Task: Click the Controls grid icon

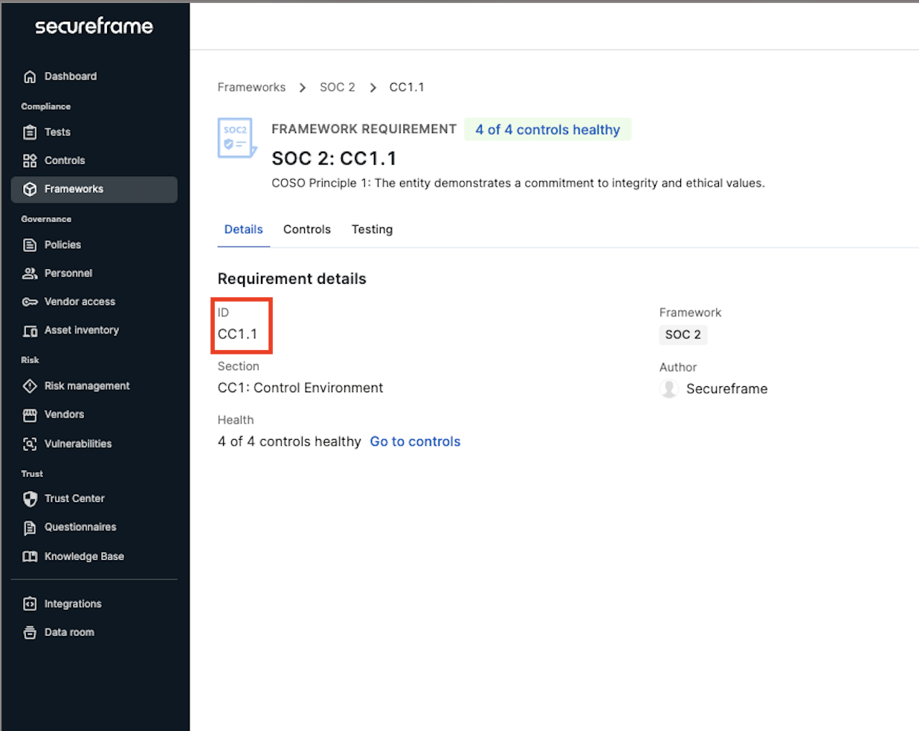Action: click(x=30, y=160)
